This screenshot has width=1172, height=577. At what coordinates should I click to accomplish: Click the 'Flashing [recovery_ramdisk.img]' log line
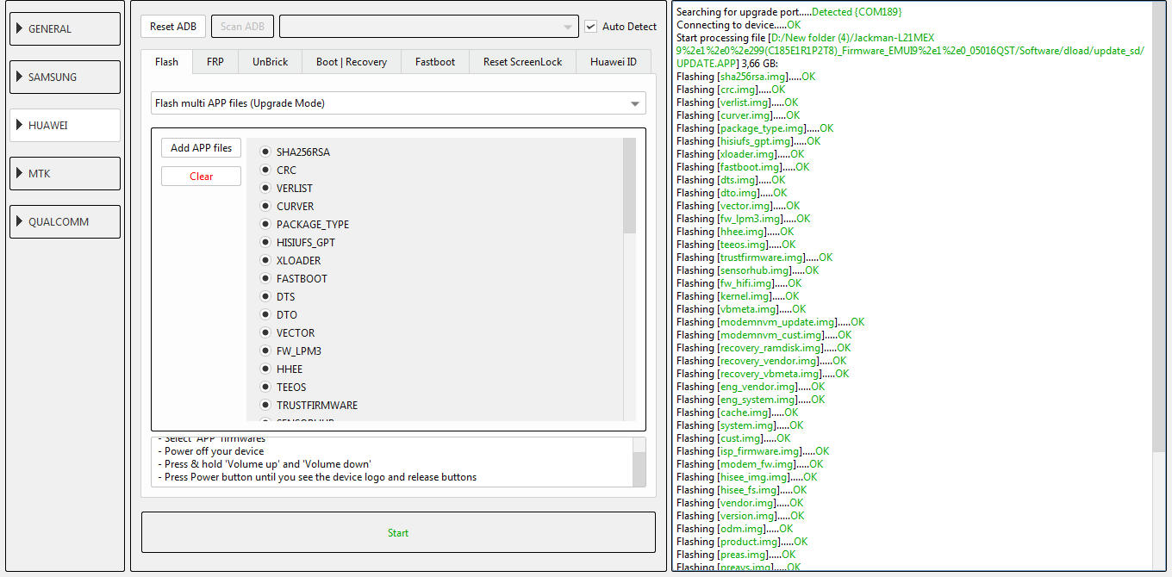[764, 348]
